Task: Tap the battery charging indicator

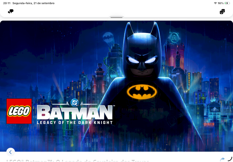Action: 227,3
